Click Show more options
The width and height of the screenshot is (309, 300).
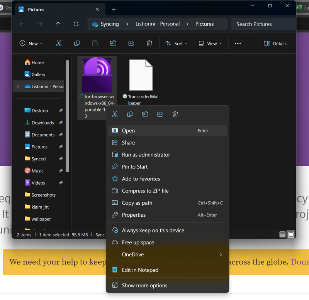(144, 286)
